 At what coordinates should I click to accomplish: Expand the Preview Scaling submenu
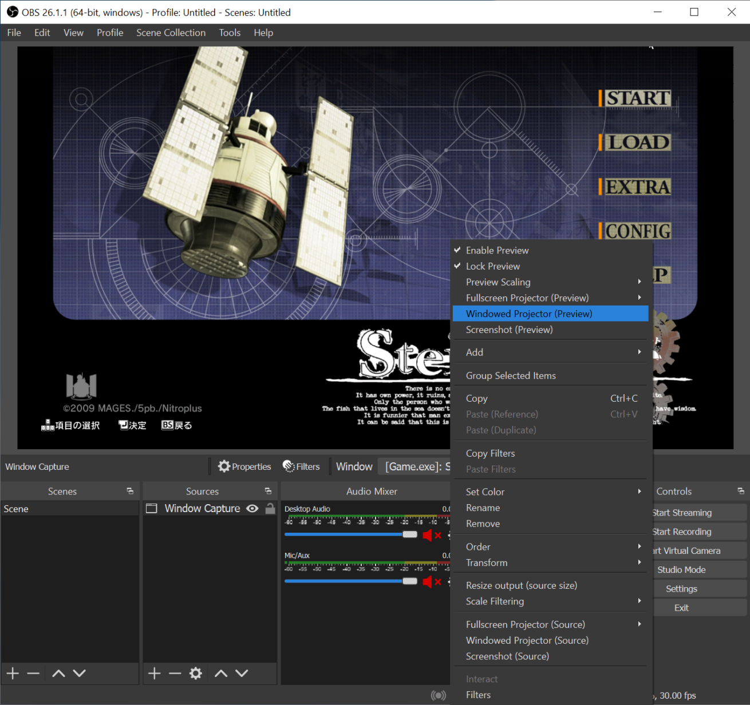[550, 282]
